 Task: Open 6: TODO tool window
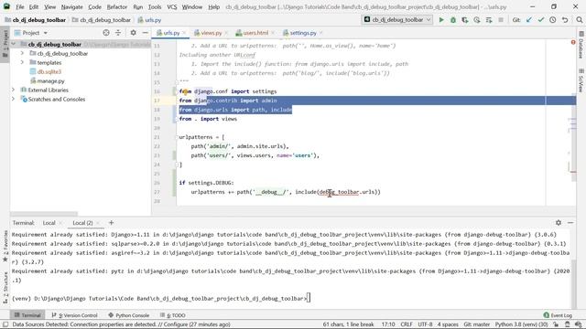[173, 315]
